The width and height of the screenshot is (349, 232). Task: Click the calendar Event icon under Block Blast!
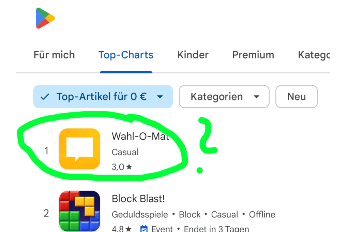(x=144, y=229)
